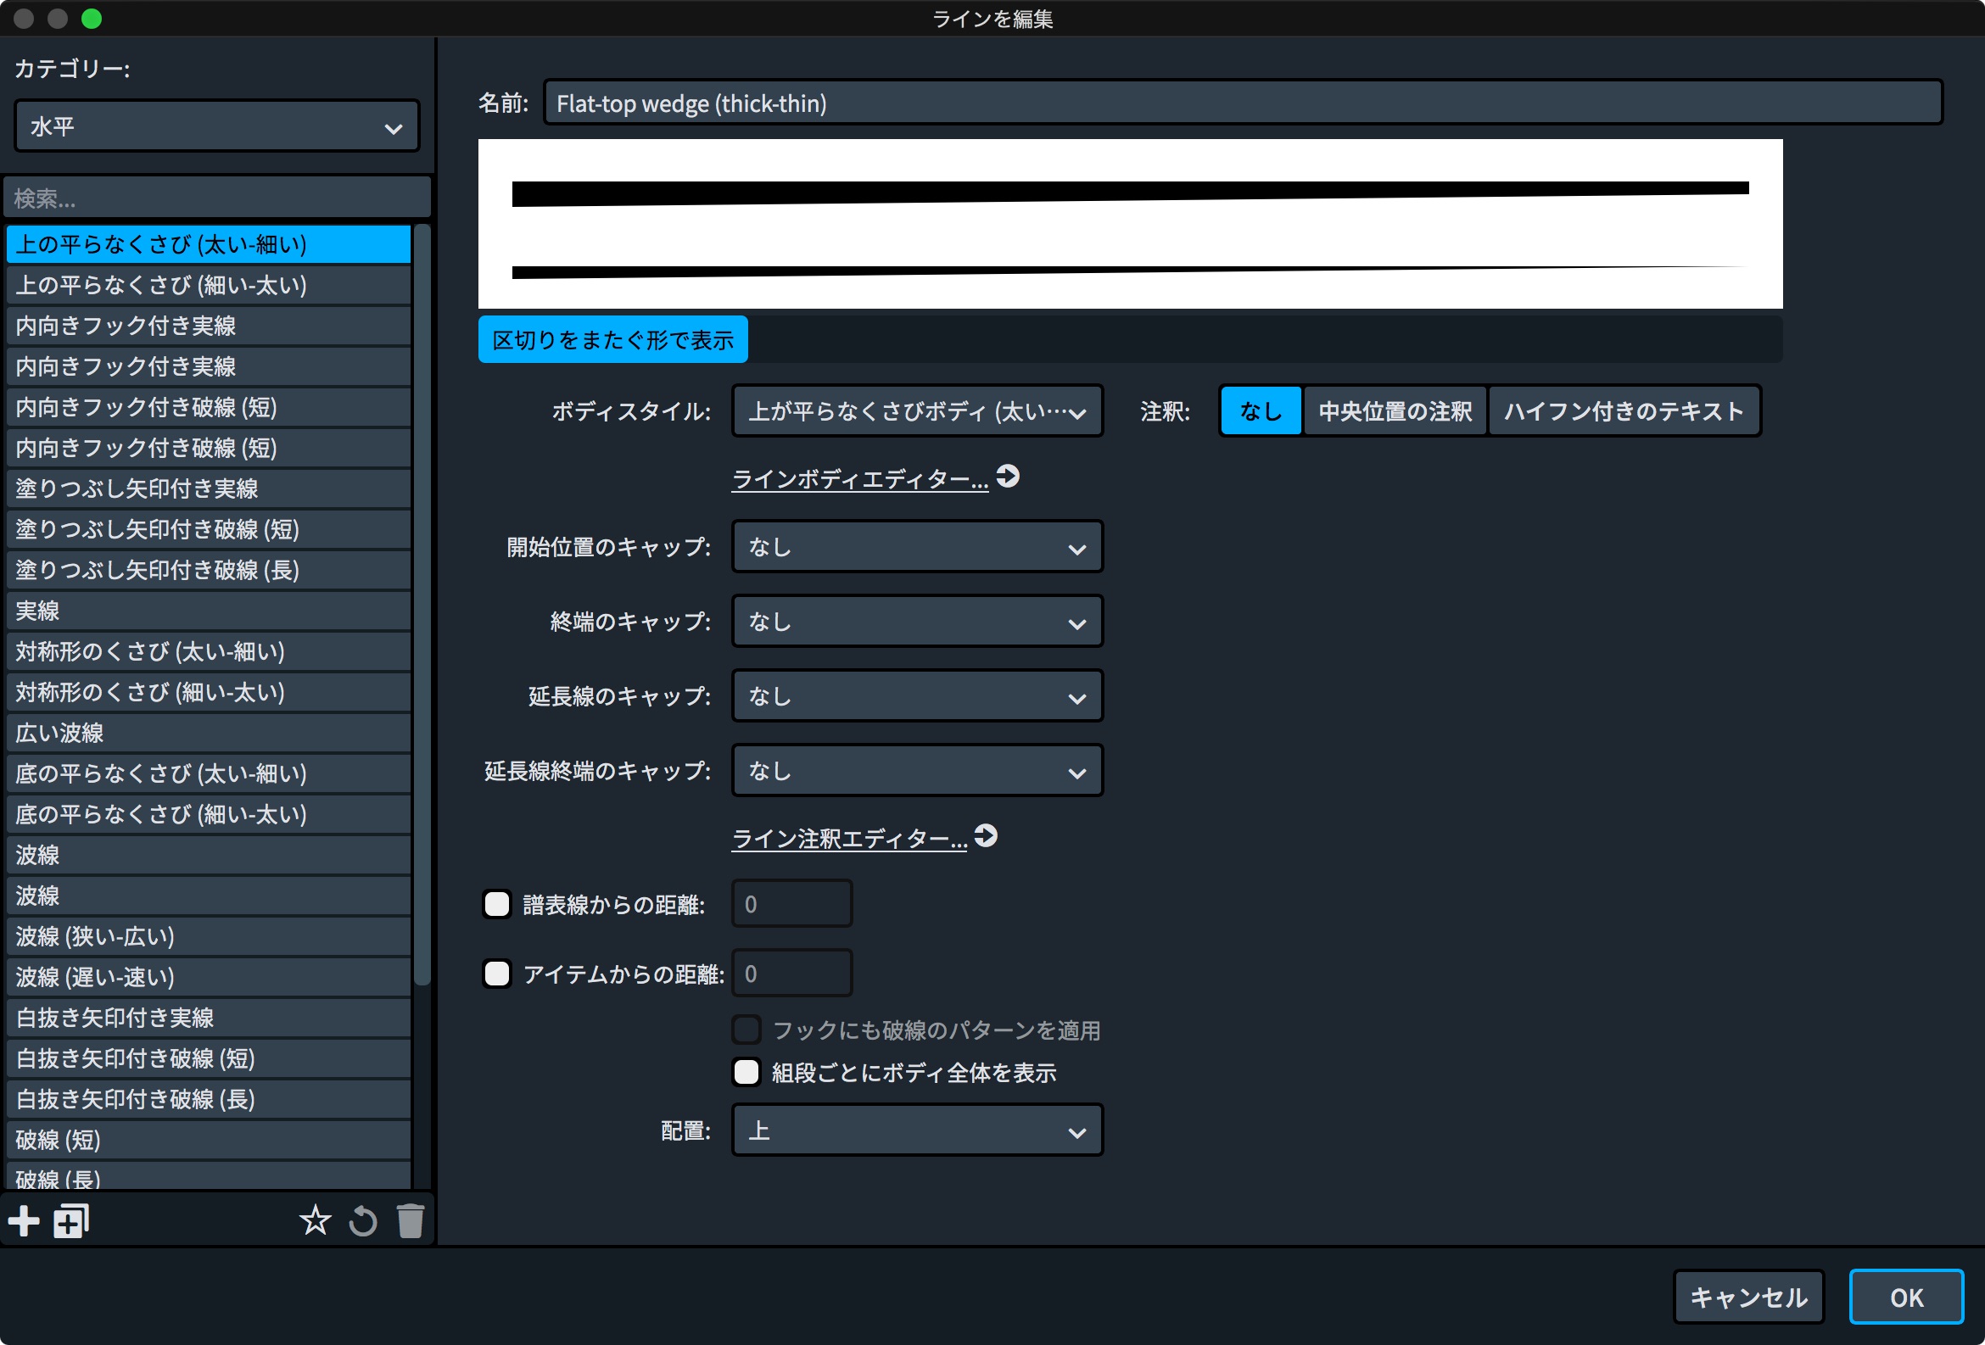Select 上の平らなくさび (細い-太い) in list
This screenshot has height=1345, width=1985.
point(209,285)
